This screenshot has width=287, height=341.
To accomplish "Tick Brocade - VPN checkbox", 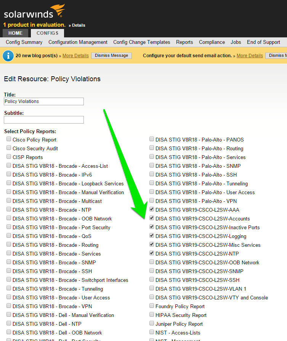I will pyautogui.click(x=9, y=306).
